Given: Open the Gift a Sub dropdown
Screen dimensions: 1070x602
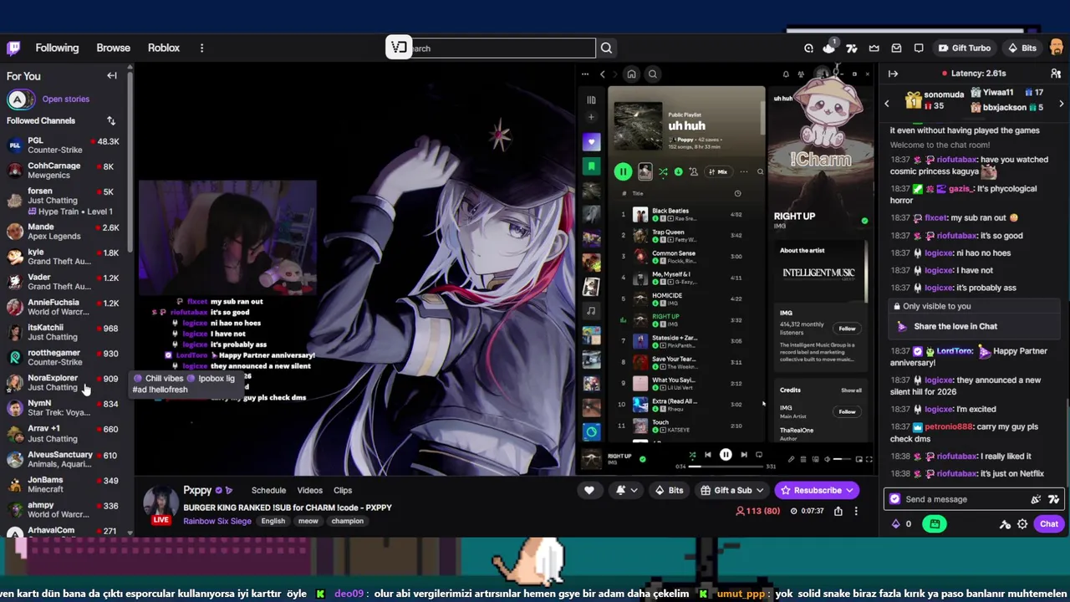Looking at the screenshot, I should pos(733,490).
